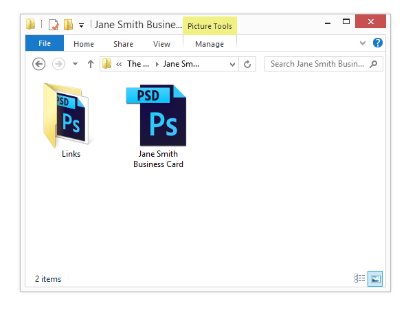Click the 'Links' folder label

[71, 154]
